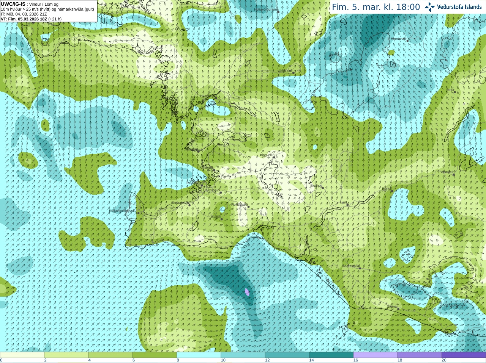Click the Hólmsheiði station marker
The image size is (486, 363).
[x=221, y=192]
